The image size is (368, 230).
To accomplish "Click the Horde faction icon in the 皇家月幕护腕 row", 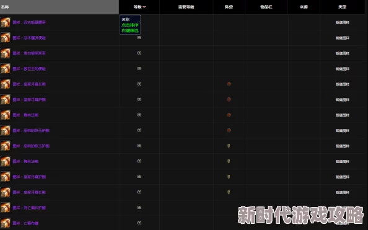I will pyautogui.click(x=229, y=99).
